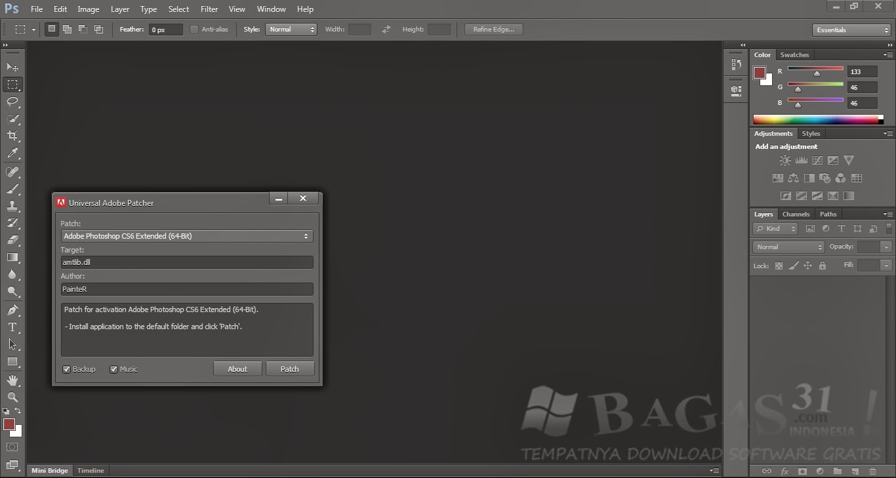Viewport: 896px width, 478px height.
Task: Select the Quick Selection tool
Action: coord(12,119)
